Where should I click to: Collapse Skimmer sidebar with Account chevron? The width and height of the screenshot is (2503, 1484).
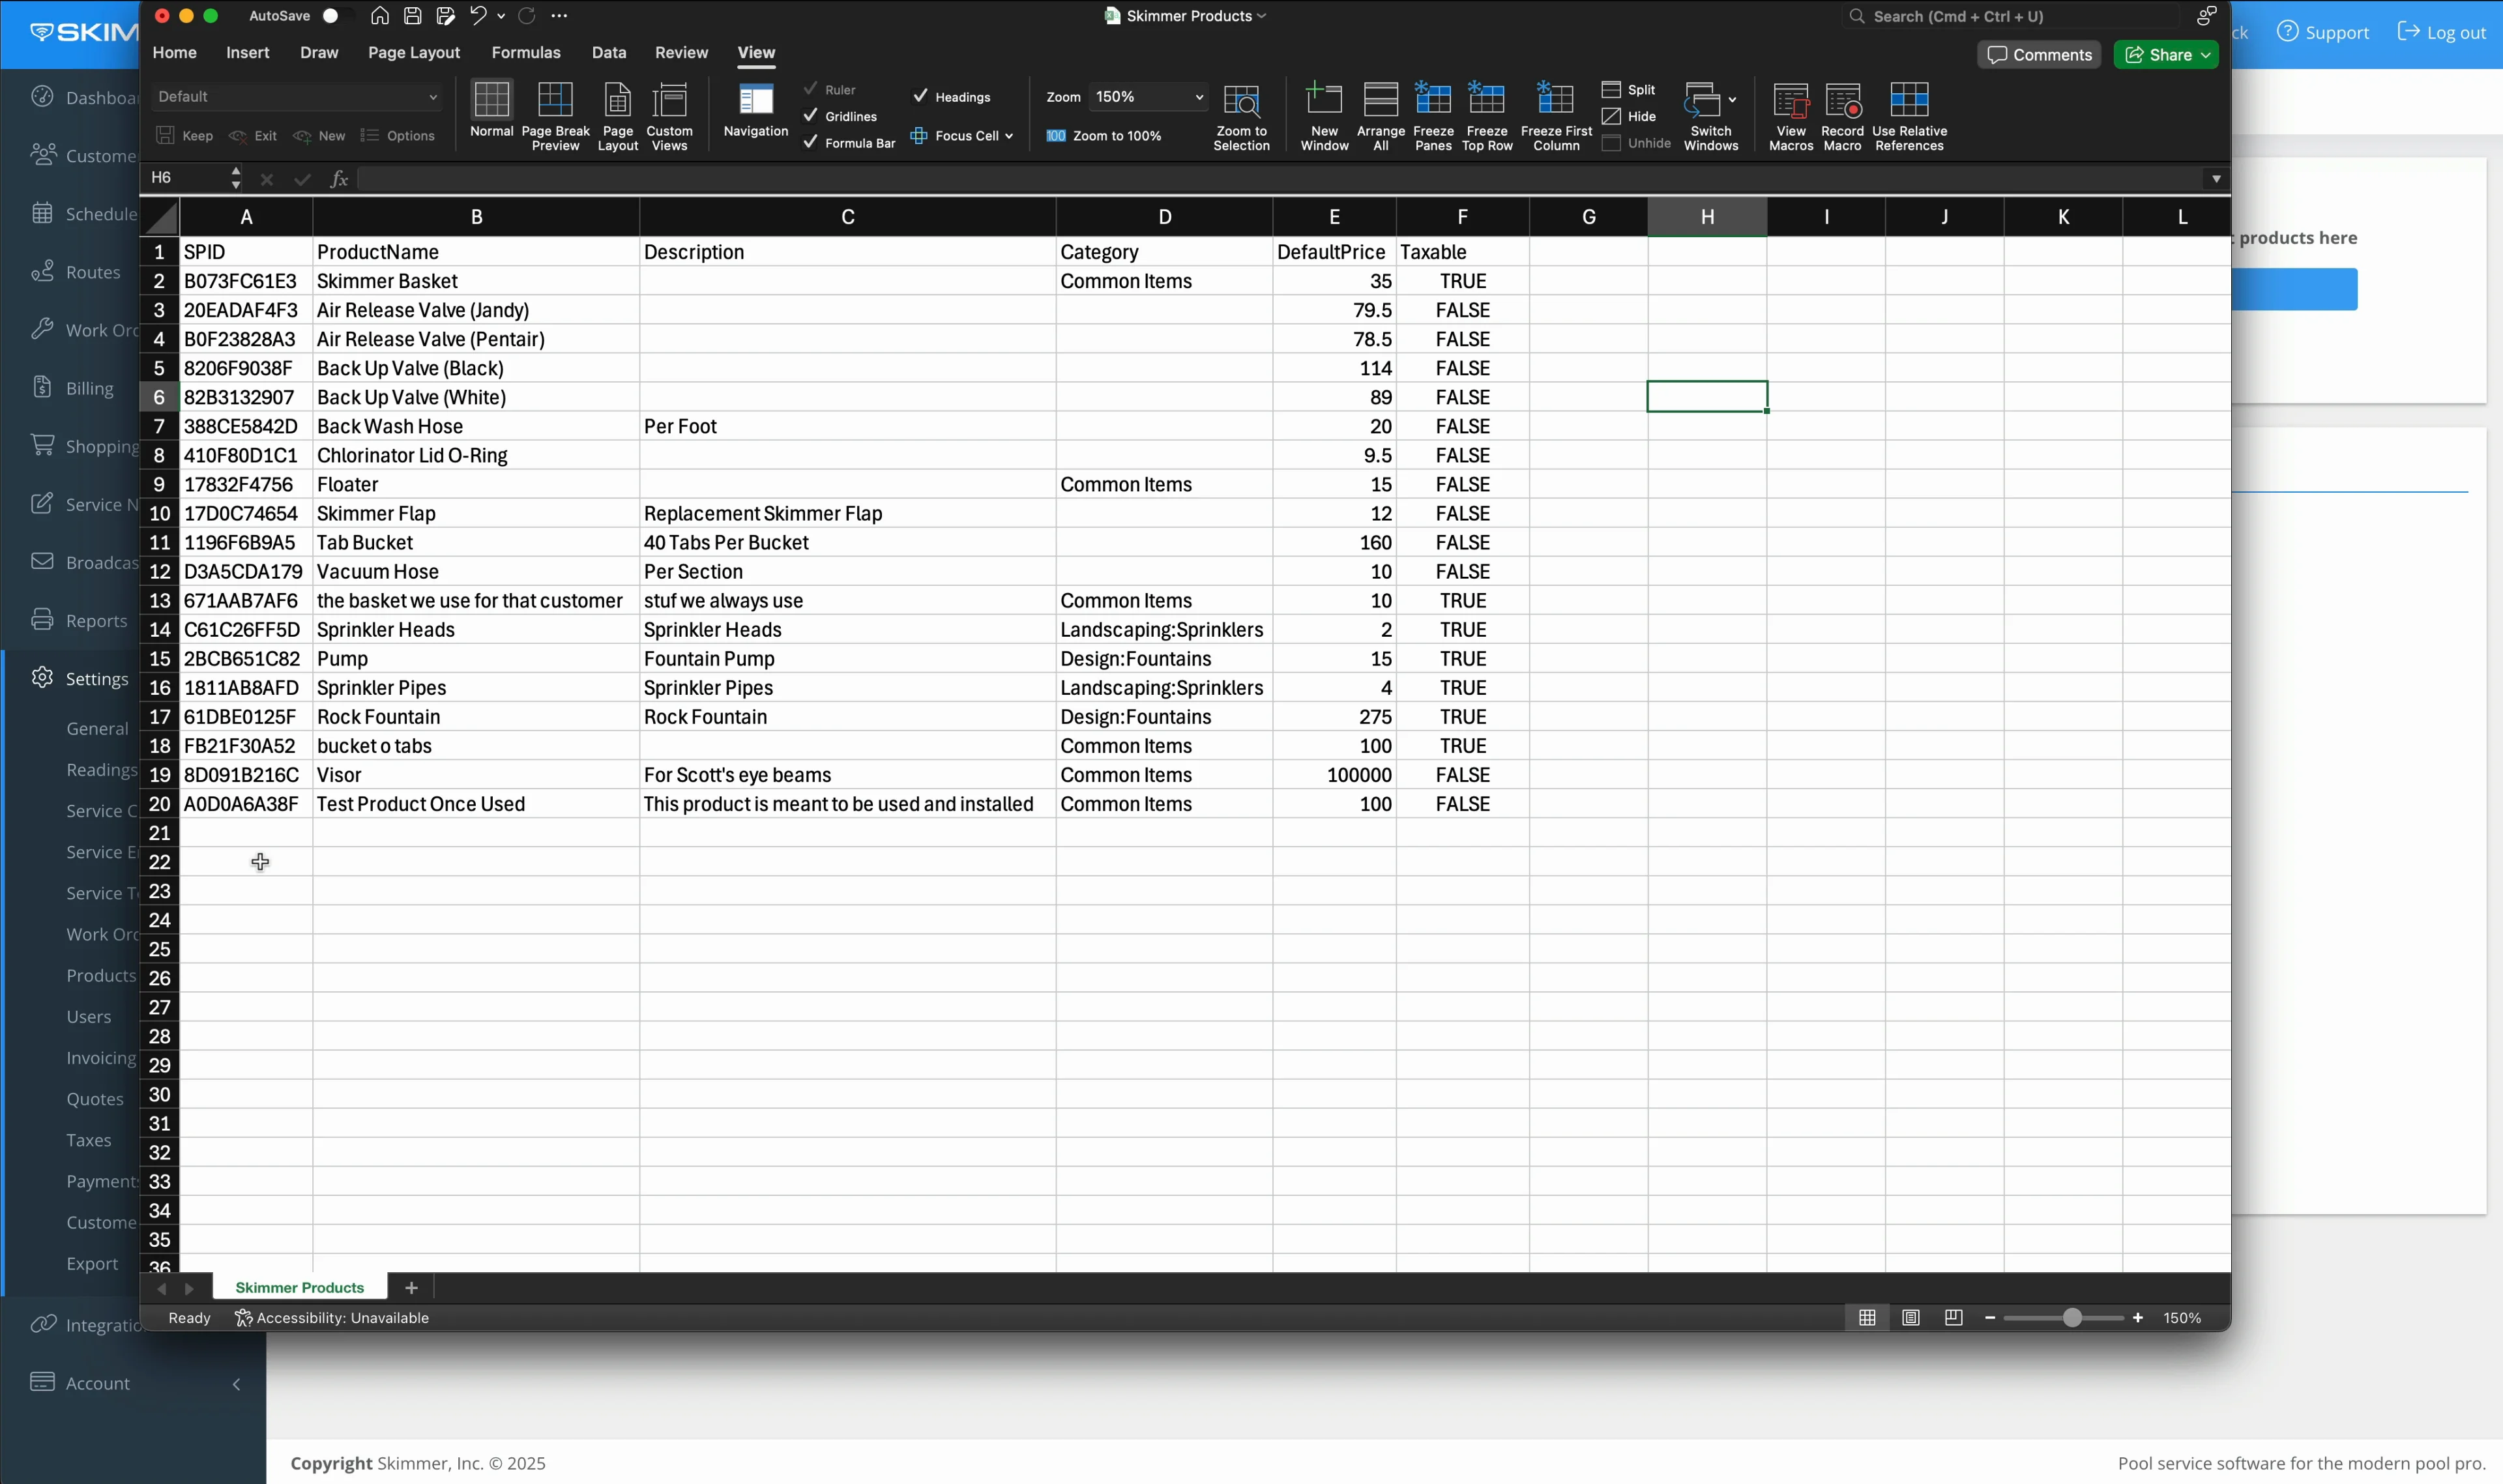coord(236,1384)
